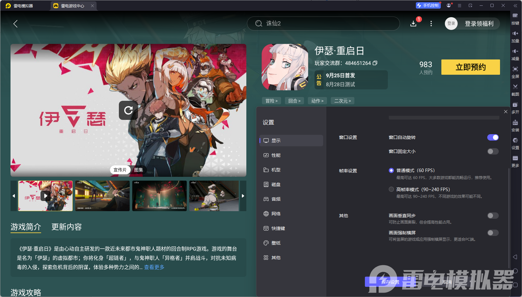Switch to the 更新内容 tab
This screenshot has width=522, height=297.
tap(66, 227)
